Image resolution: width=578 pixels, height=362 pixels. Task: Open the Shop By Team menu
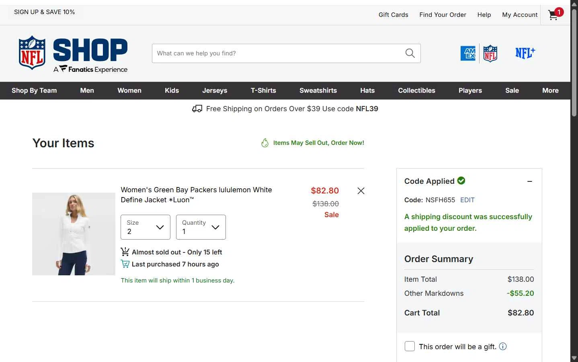coord(34,91)
